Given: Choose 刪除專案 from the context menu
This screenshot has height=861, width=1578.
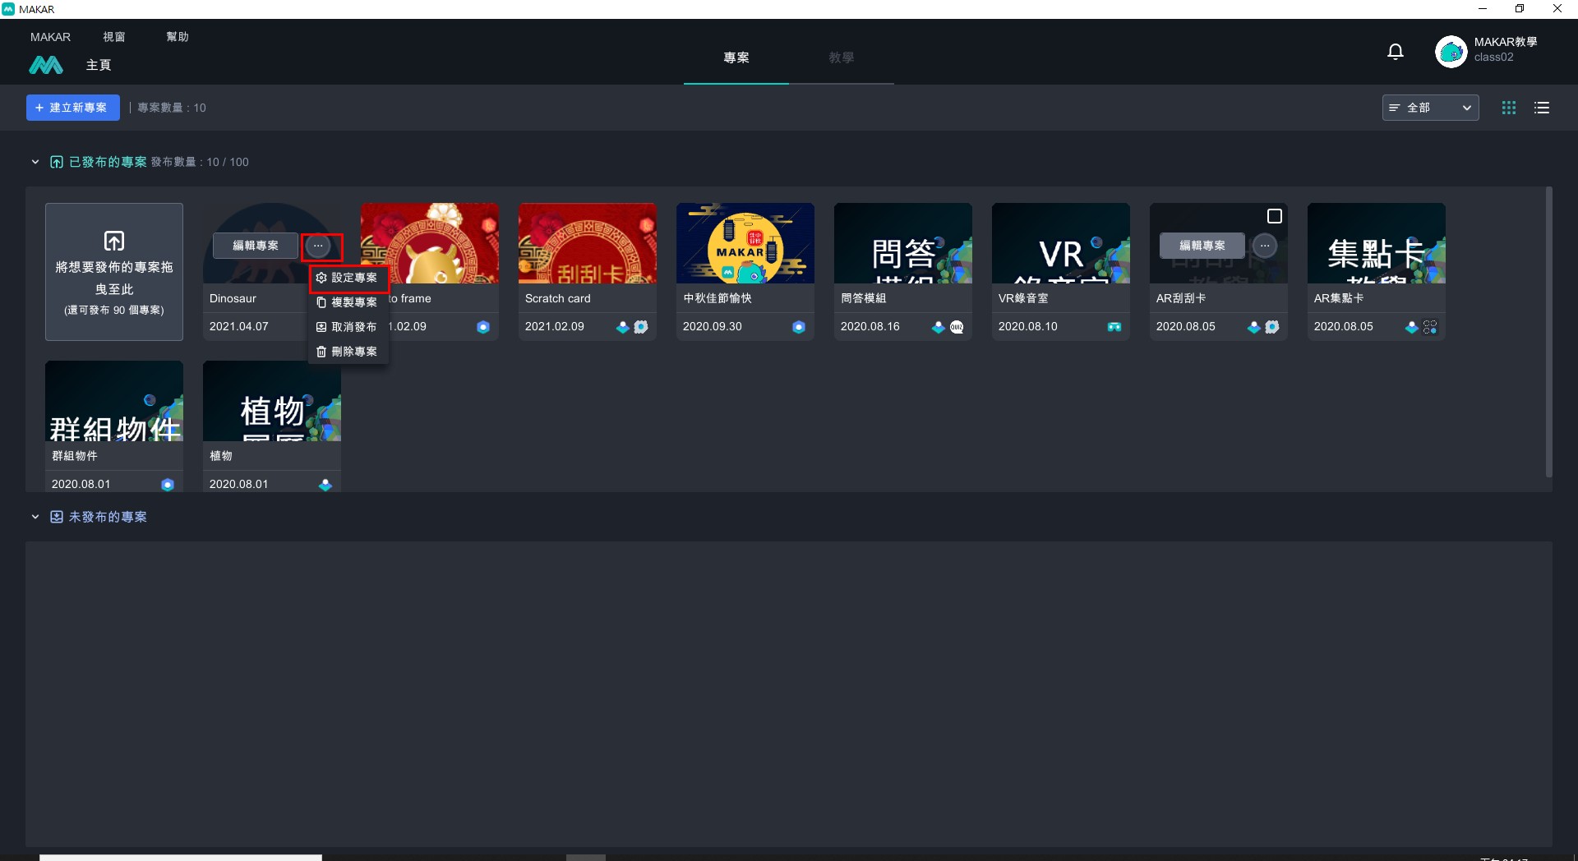Looking at the screenshot, I should (348, 352).
